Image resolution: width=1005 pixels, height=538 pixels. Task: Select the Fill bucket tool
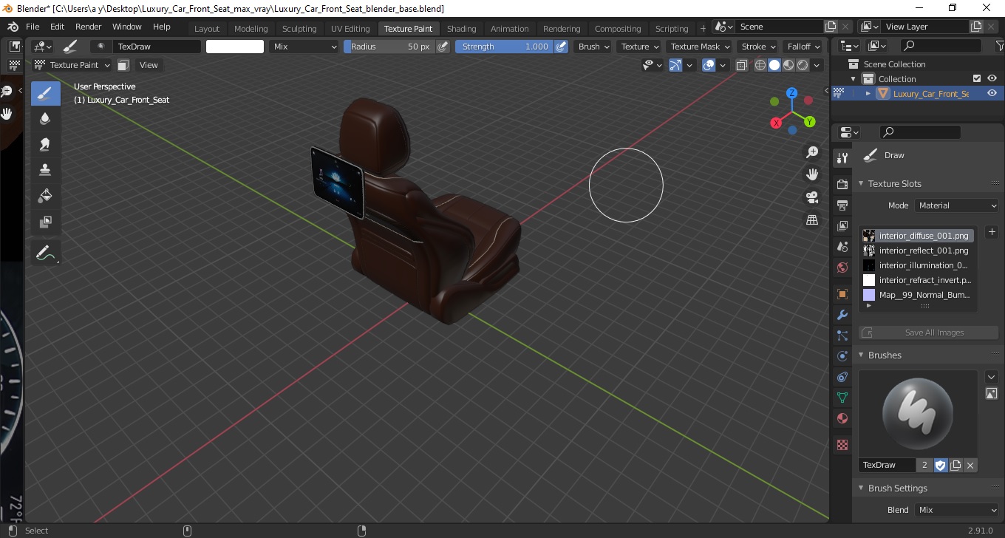pyautogui.click(x=45, y=195)
